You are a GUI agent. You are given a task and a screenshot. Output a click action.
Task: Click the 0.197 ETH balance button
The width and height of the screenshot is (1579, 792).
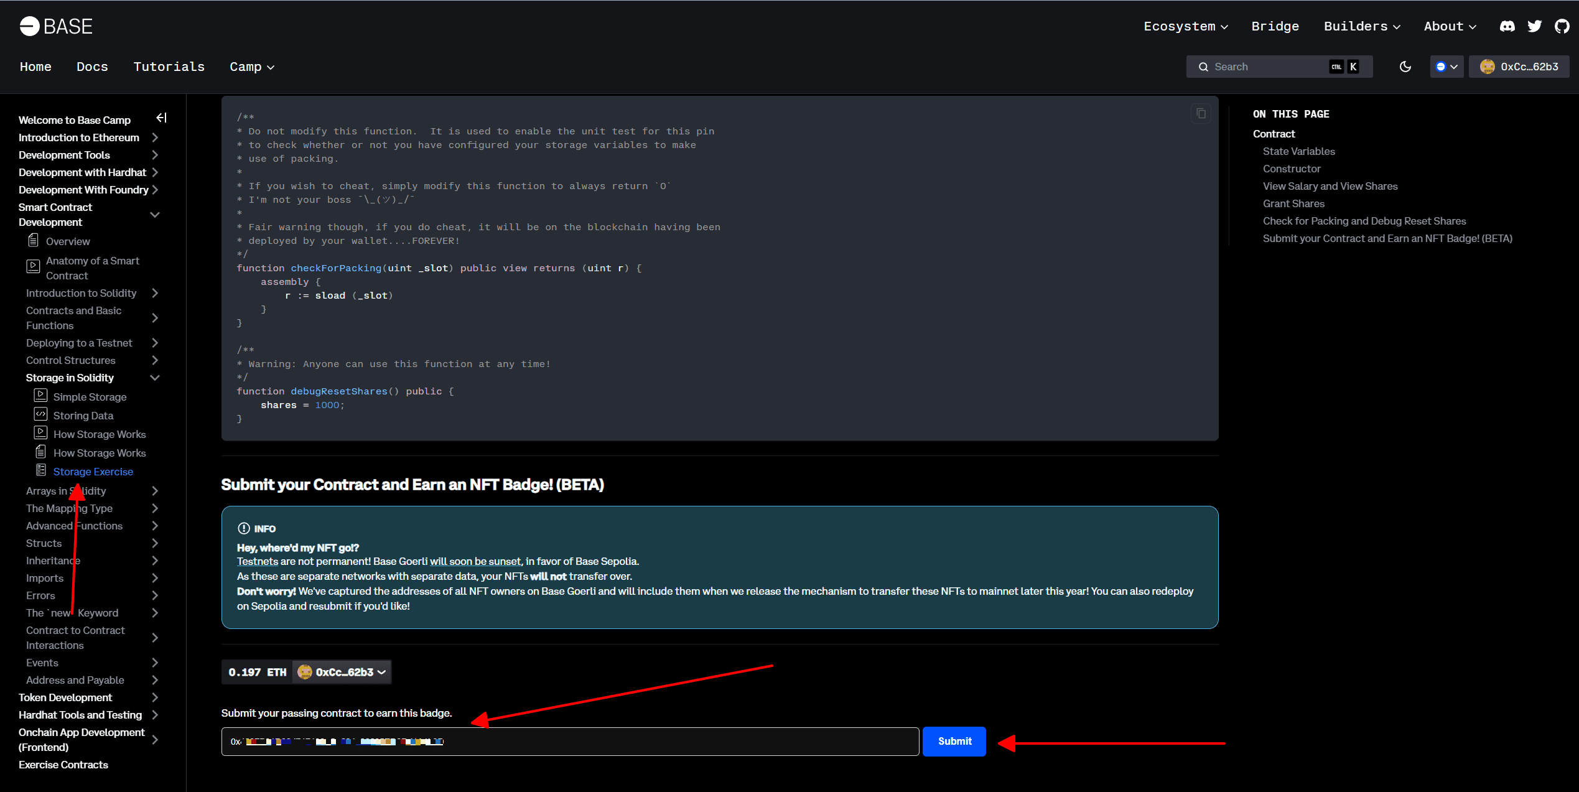[x=257, y=672]
